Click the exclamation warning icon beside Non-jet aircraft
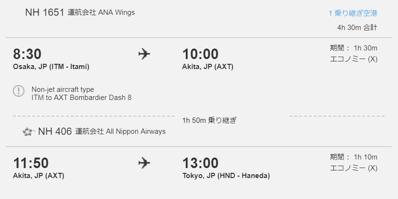The height and width of the screenshot is (199, 398). tap(19, 91)
